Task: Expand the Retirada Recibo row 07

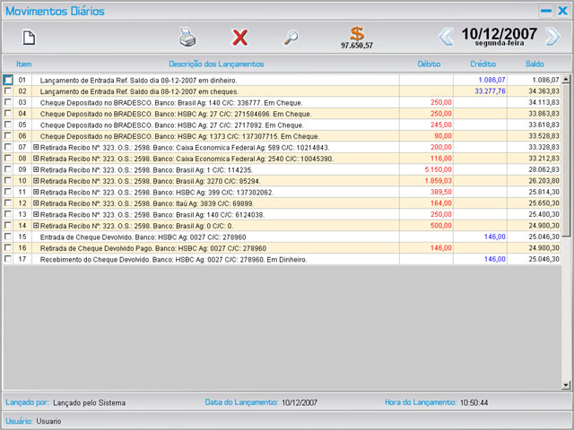Action: coord(36,147)
